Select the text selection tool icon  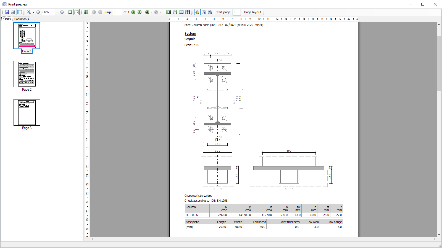[x=204, y=12]
